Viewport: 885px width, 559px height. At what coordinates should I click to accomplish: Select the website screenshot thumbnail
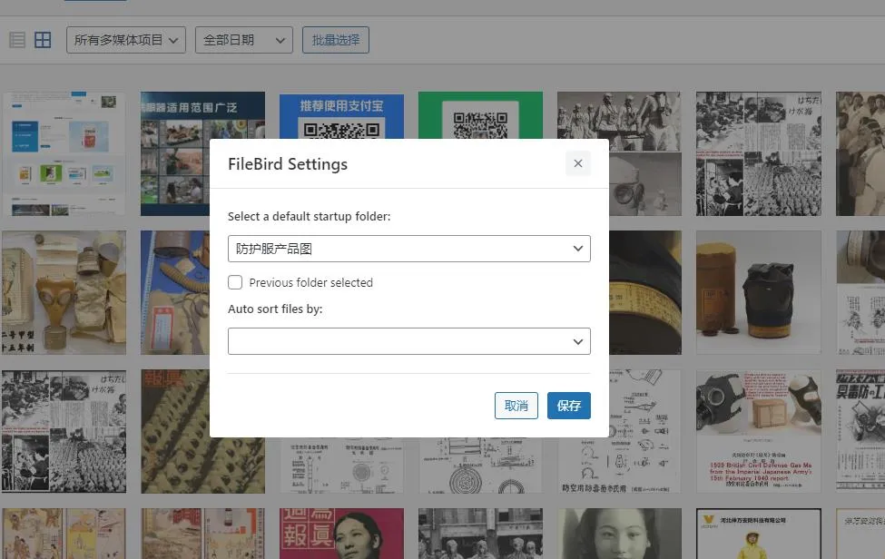(64, 153)
